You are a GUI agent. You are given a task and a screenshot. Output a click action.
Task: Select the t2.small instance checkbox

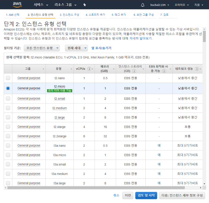pyautogui.click(x=8, y=98)
